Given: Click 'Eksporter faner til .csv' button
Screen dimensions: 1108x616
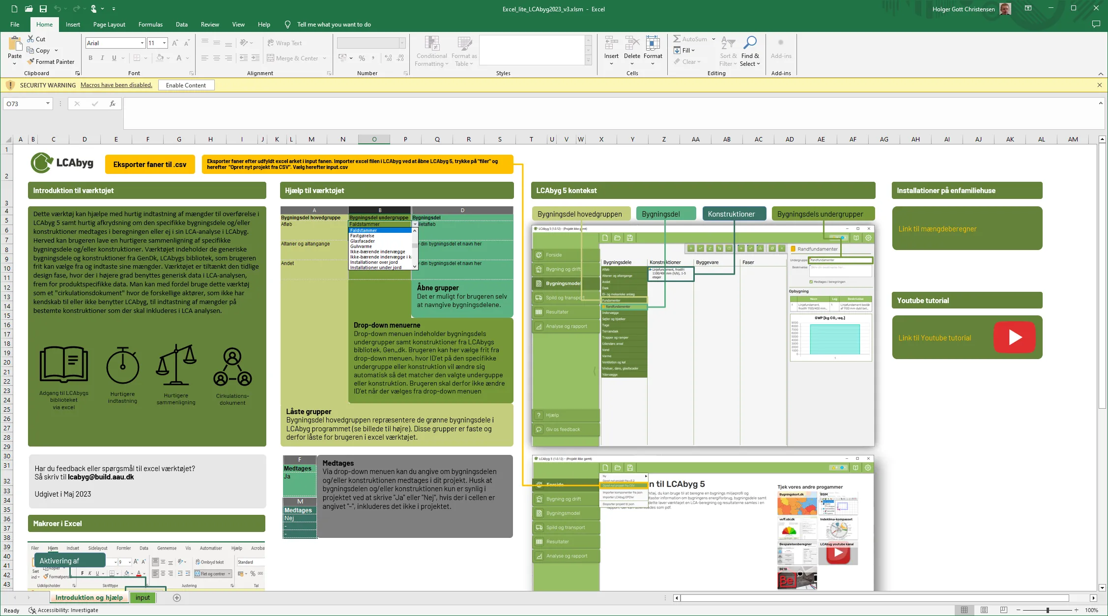Looking at the screenshot, I should [x=150, y=165].
